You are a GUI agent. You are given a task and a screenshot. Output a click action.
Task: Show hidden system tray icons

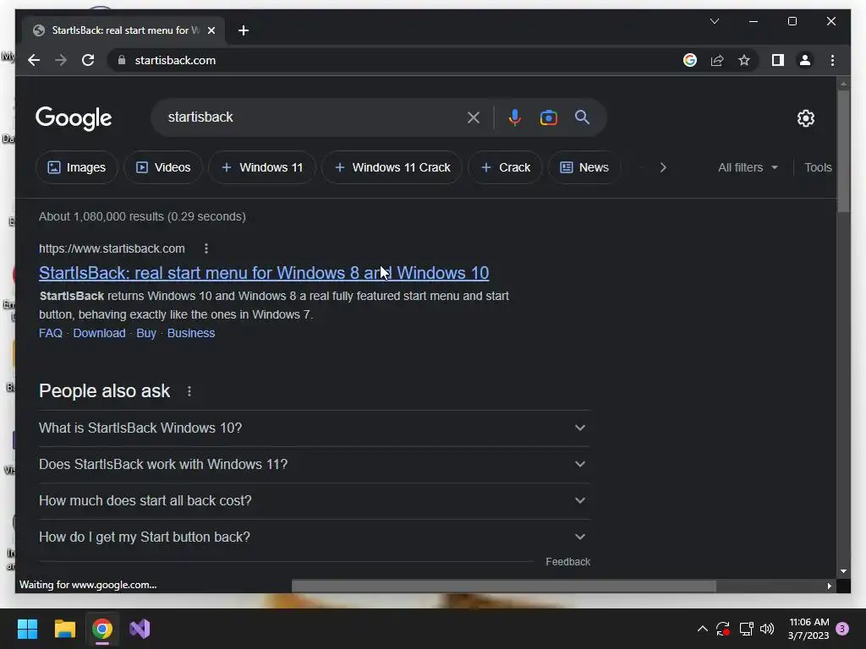[703, 629]
